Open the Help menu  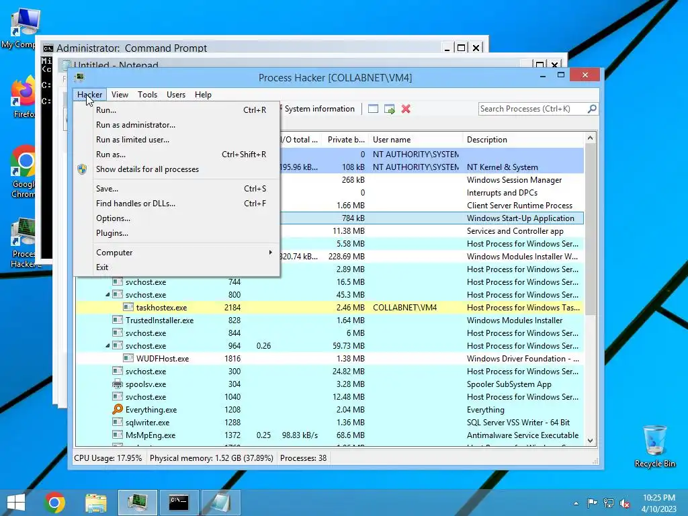pyautogui.click(x=203, y=95)
